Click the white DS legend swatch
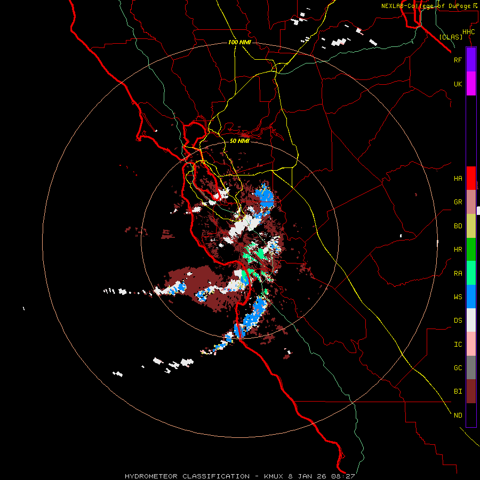The width and height of the screenshot is (480, 480). pos(471,320)
